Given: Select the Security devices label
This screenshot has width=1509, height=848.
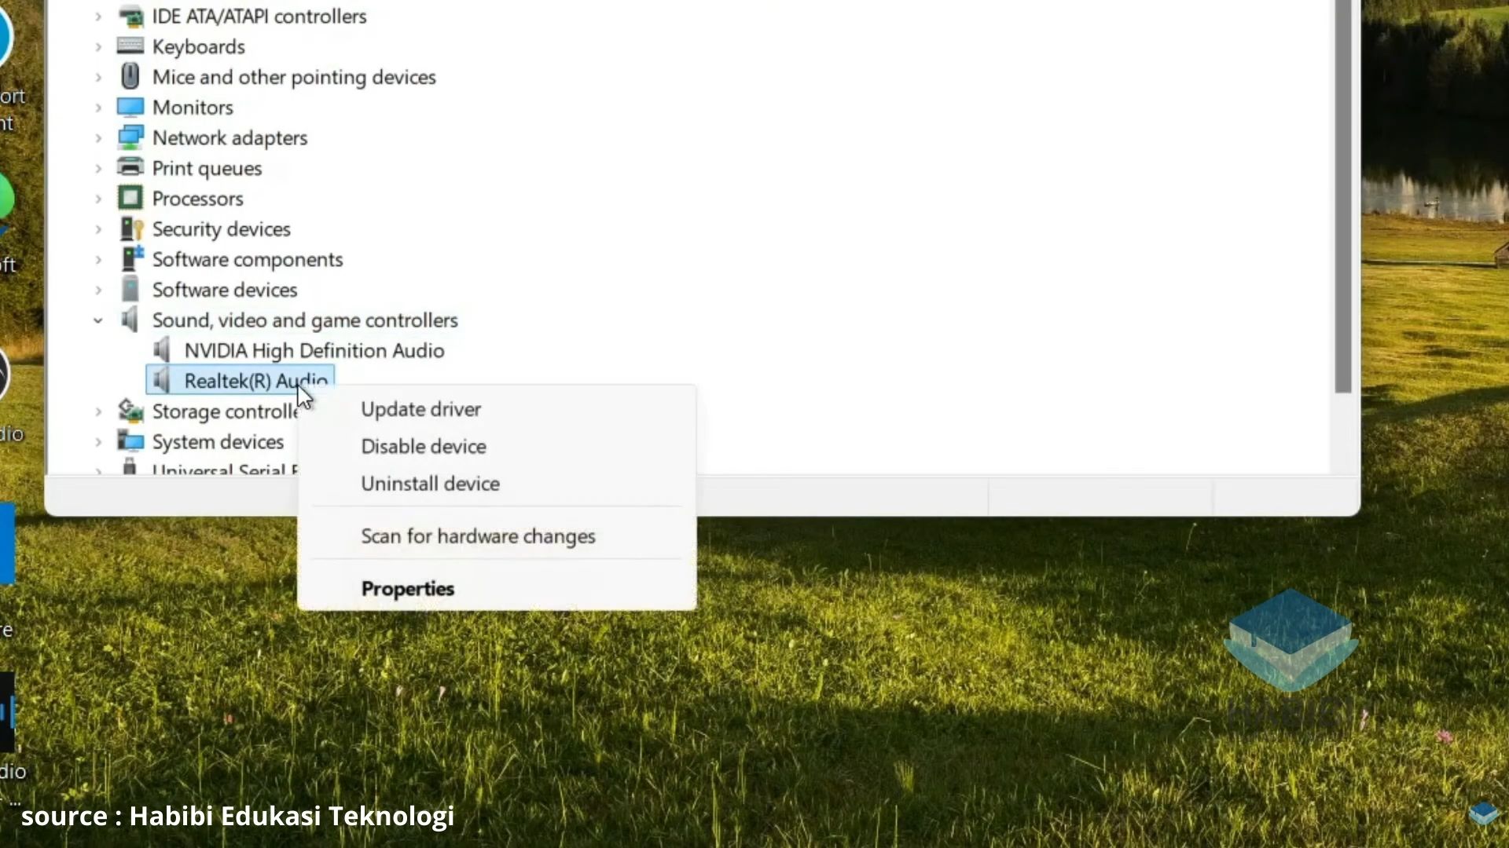Looking at the screenshot, I should (221, 229).
